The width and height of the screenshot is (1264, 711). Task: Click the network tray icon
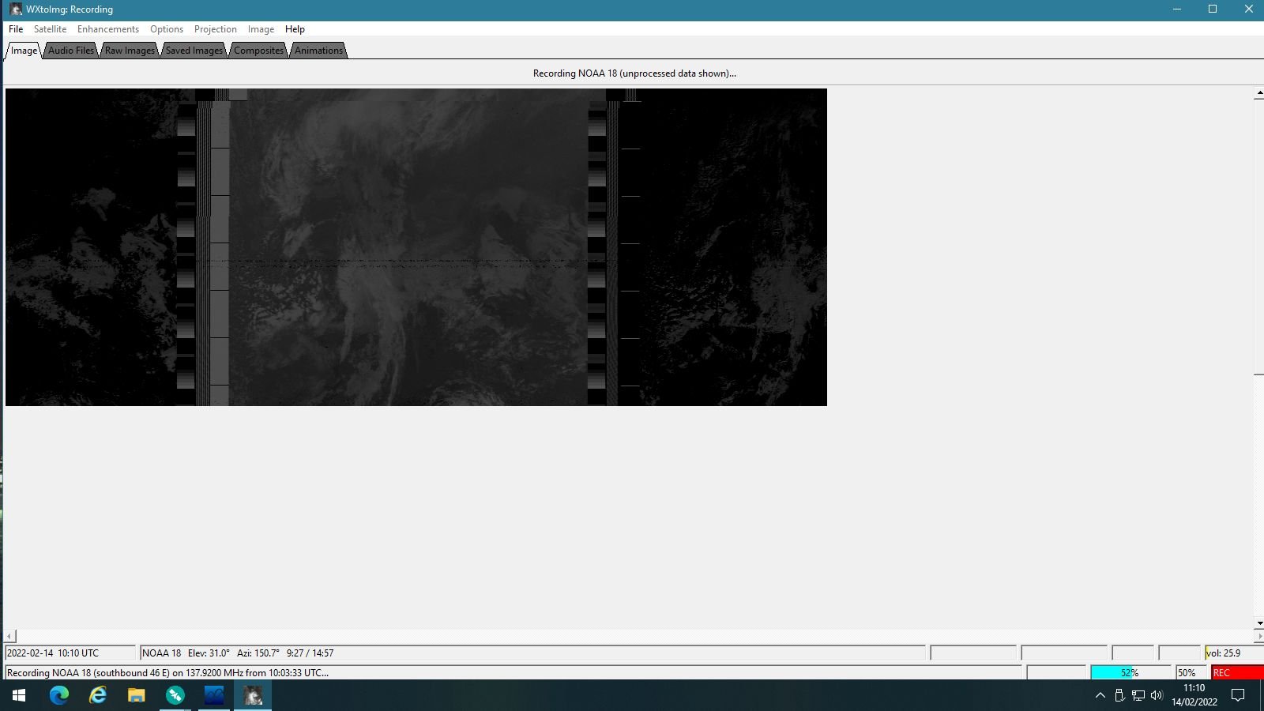(x=1138, y=695)
